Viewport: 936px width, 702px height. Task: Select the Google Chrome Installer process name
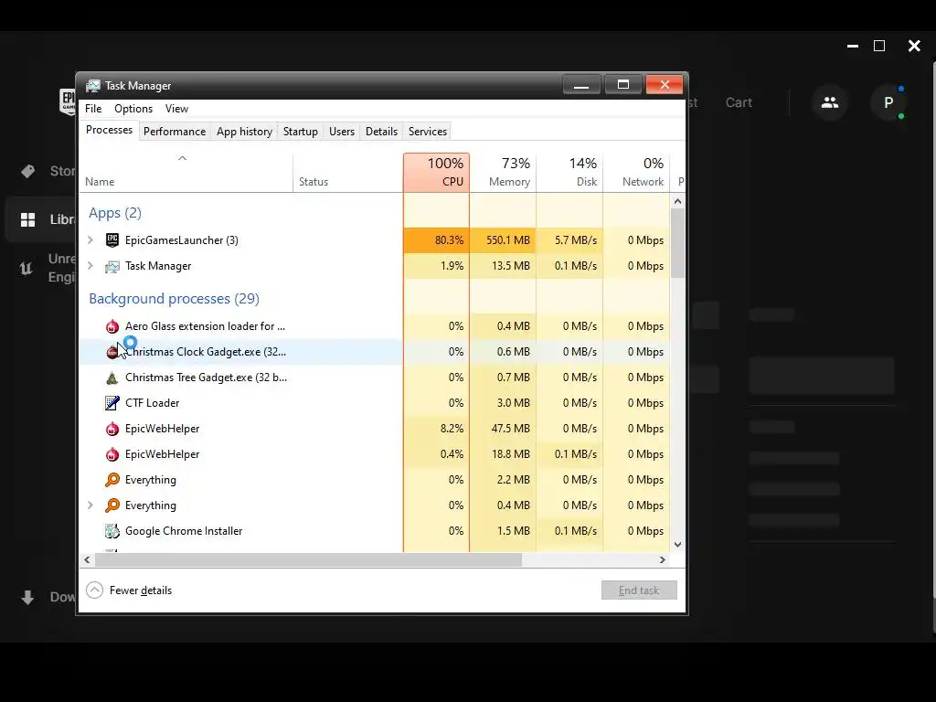coord(184,531)
